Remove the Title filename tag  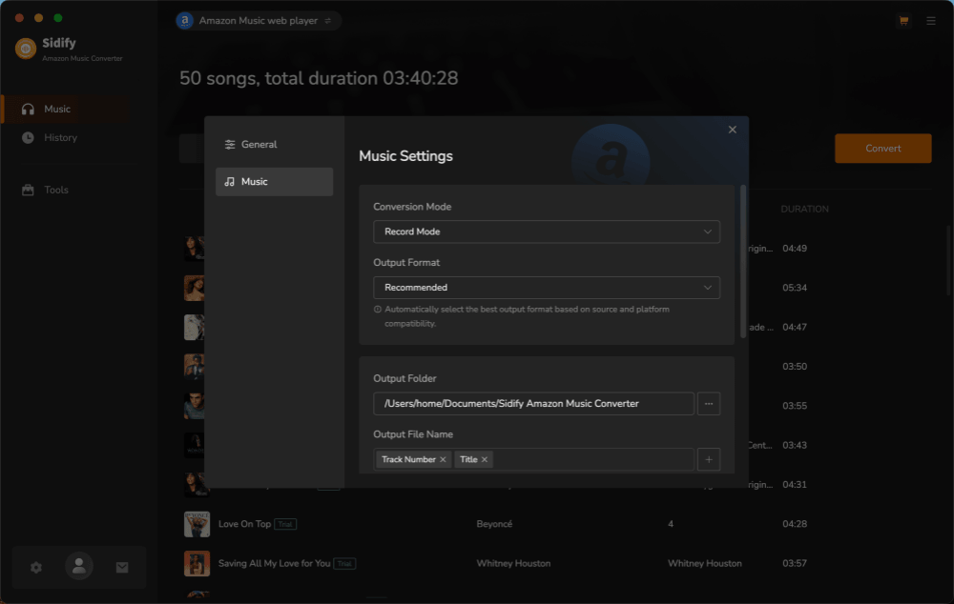pos(485,459)
